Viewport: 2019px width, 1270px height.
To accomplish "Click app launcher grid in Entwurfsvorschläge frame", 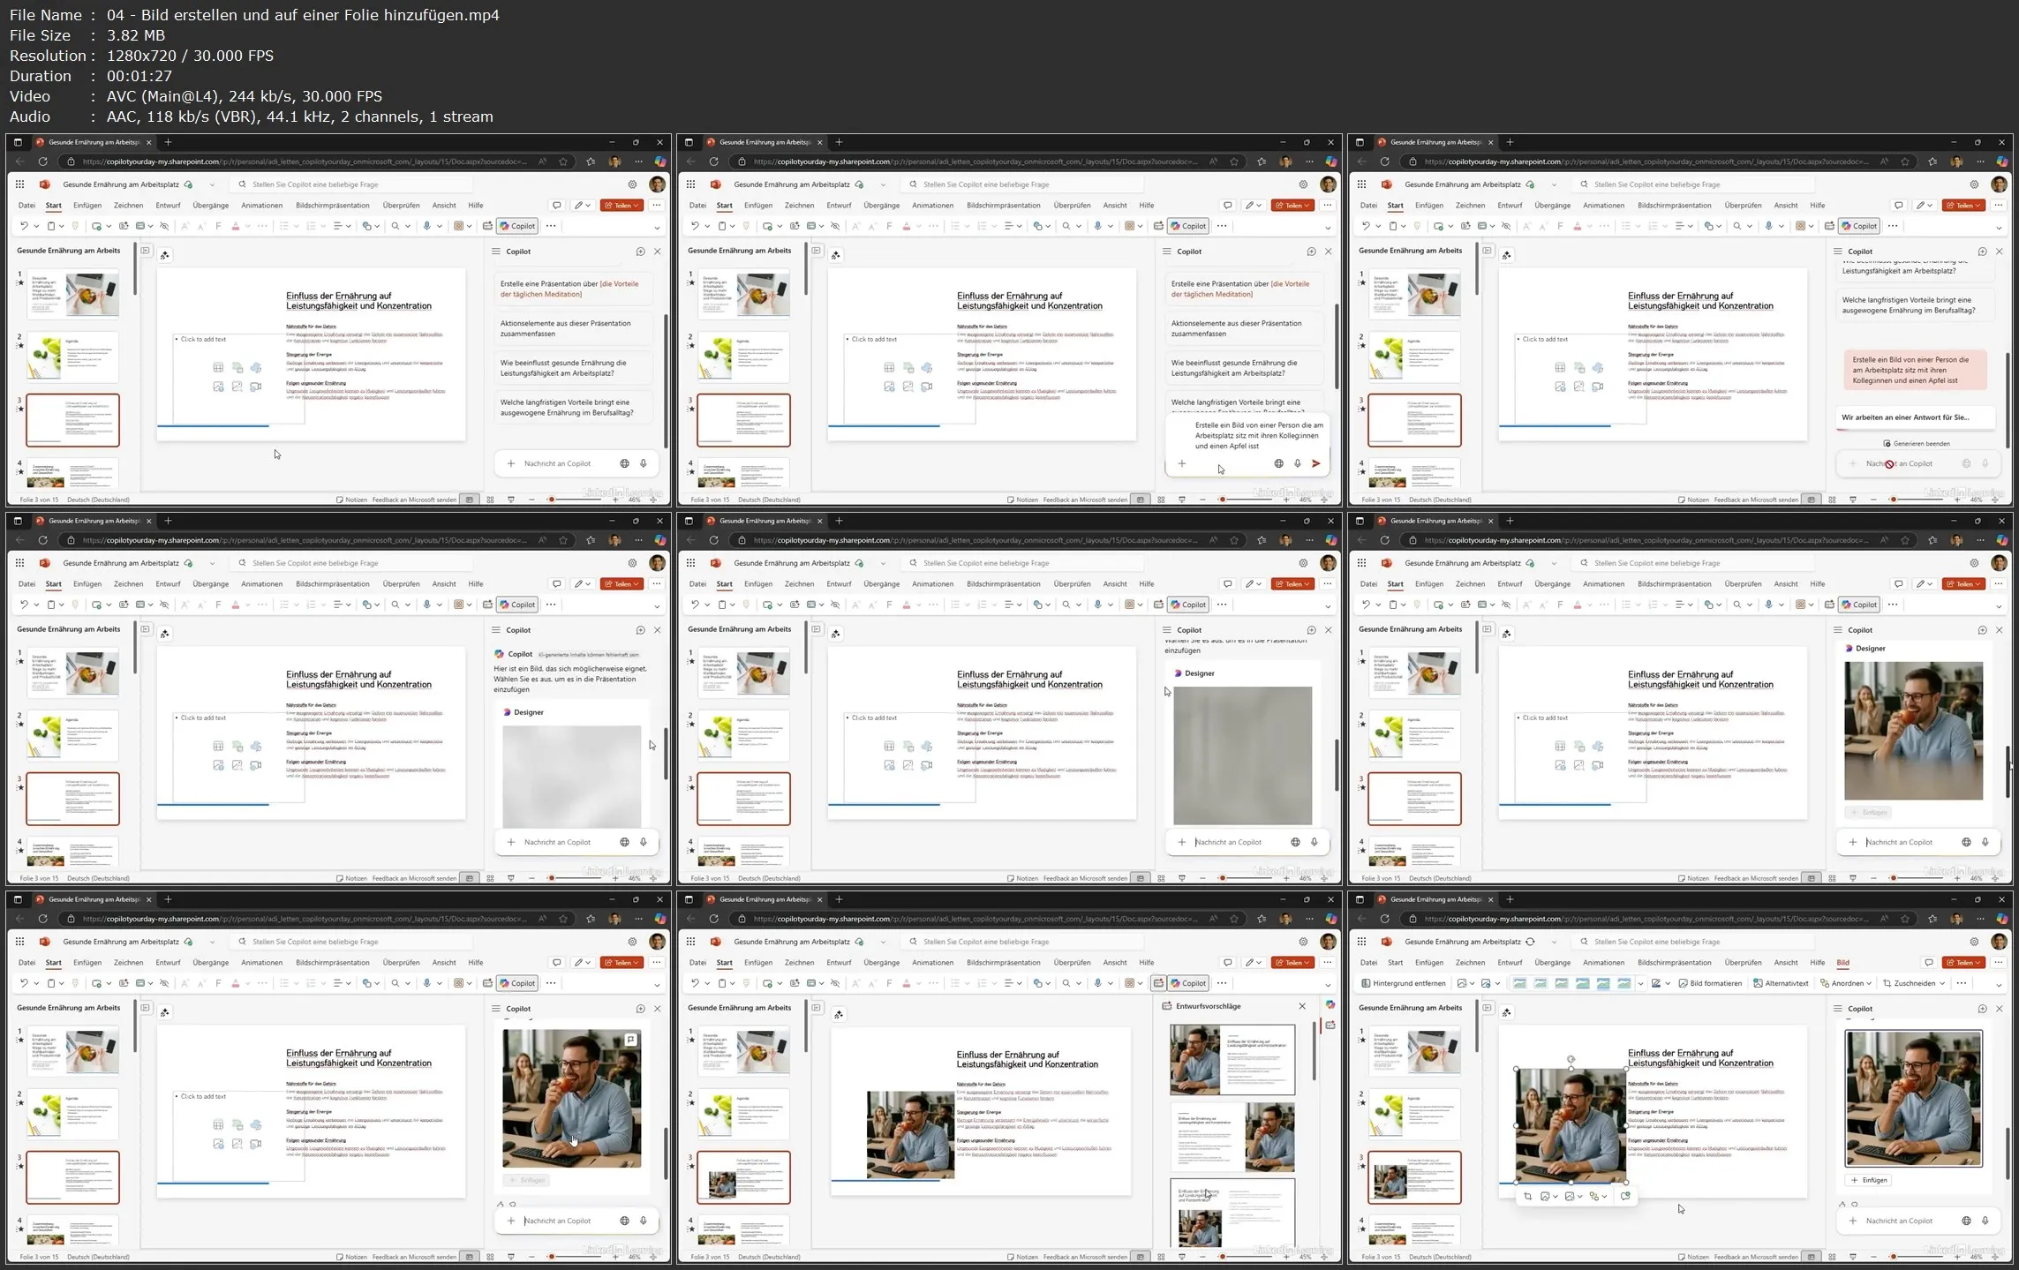I will 690,942.
